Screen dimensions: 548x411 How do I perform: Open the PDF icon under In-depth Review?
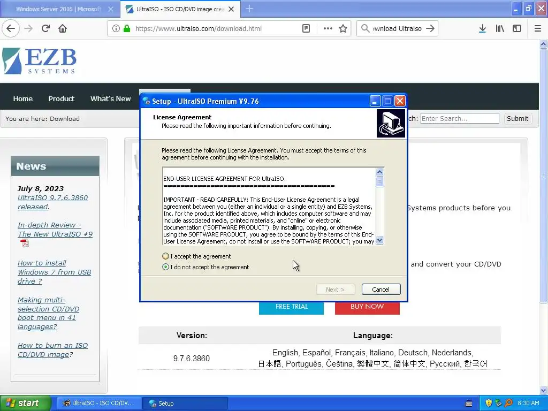[25, 243]
